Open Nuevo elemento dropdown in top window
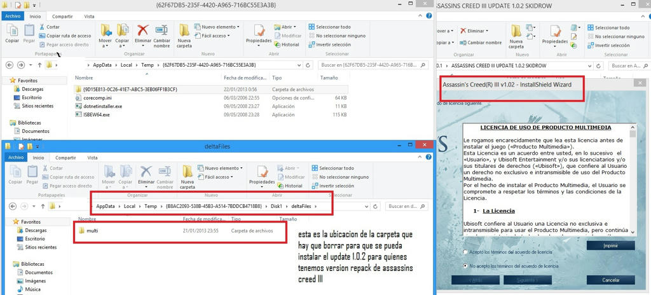This screenshot has height=295, width=651. click(217, 27)
